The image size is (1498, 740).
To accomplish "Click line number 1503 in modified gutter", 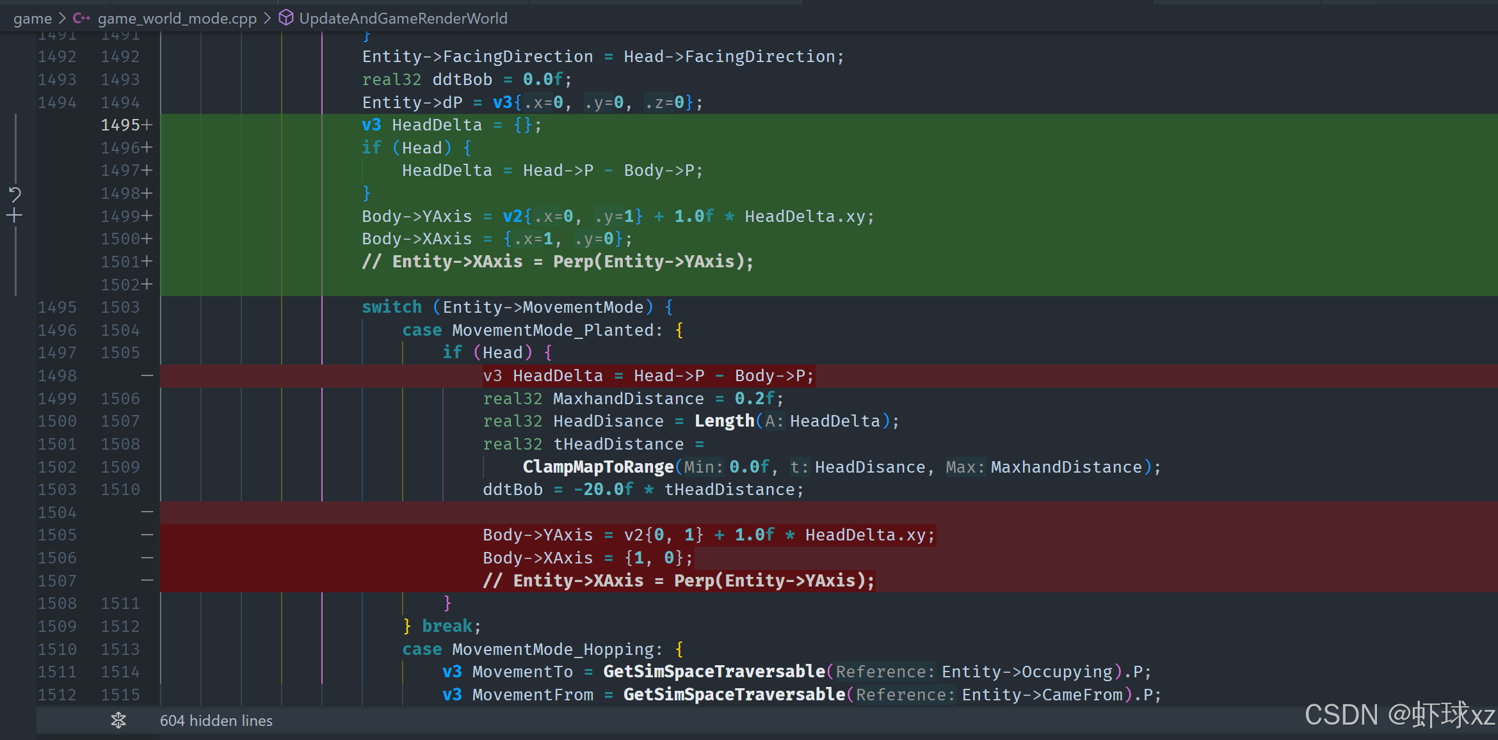I will 120,307.
